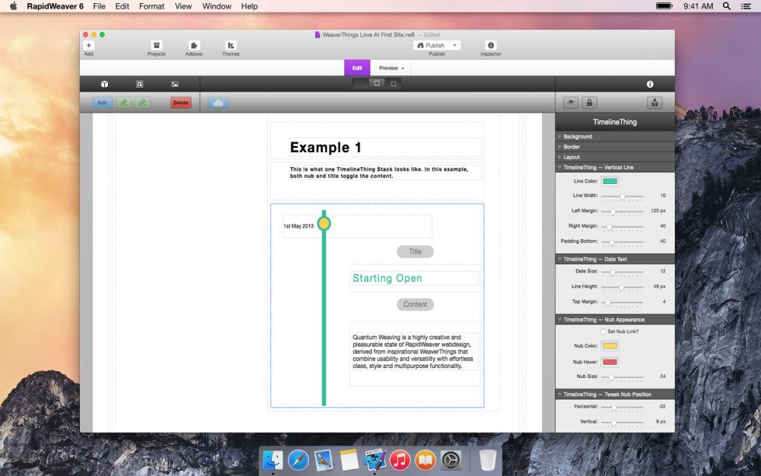
Task: Click the gray Title label pill
Action: (x=415, y=252)
